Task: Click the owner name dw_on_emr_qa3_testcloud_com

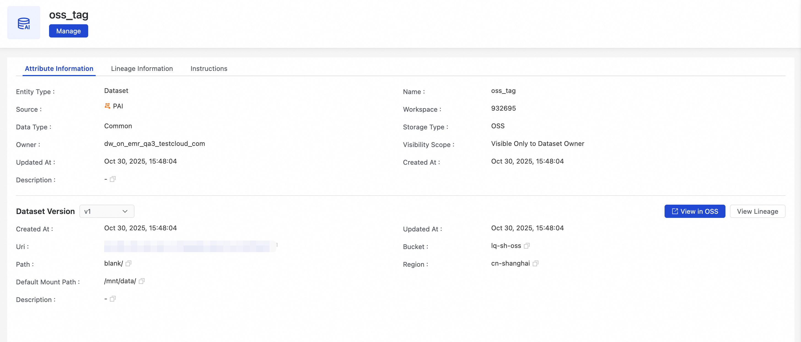Action: tap(155, 144)
